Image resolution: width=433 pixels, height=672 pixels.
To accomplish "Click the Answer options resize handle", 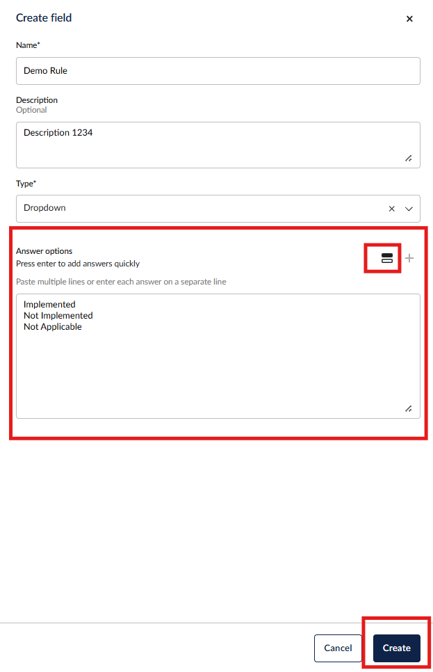I will click(x=409, y=409).
